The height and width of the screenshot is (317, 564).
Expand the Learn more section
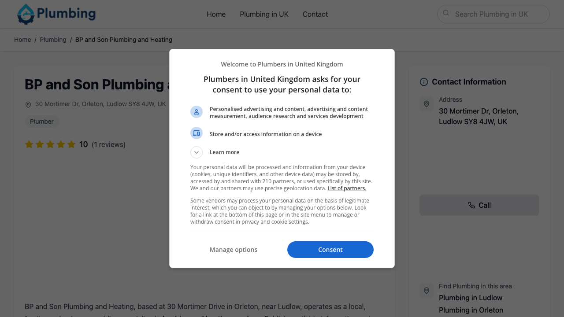coord(225,152)
